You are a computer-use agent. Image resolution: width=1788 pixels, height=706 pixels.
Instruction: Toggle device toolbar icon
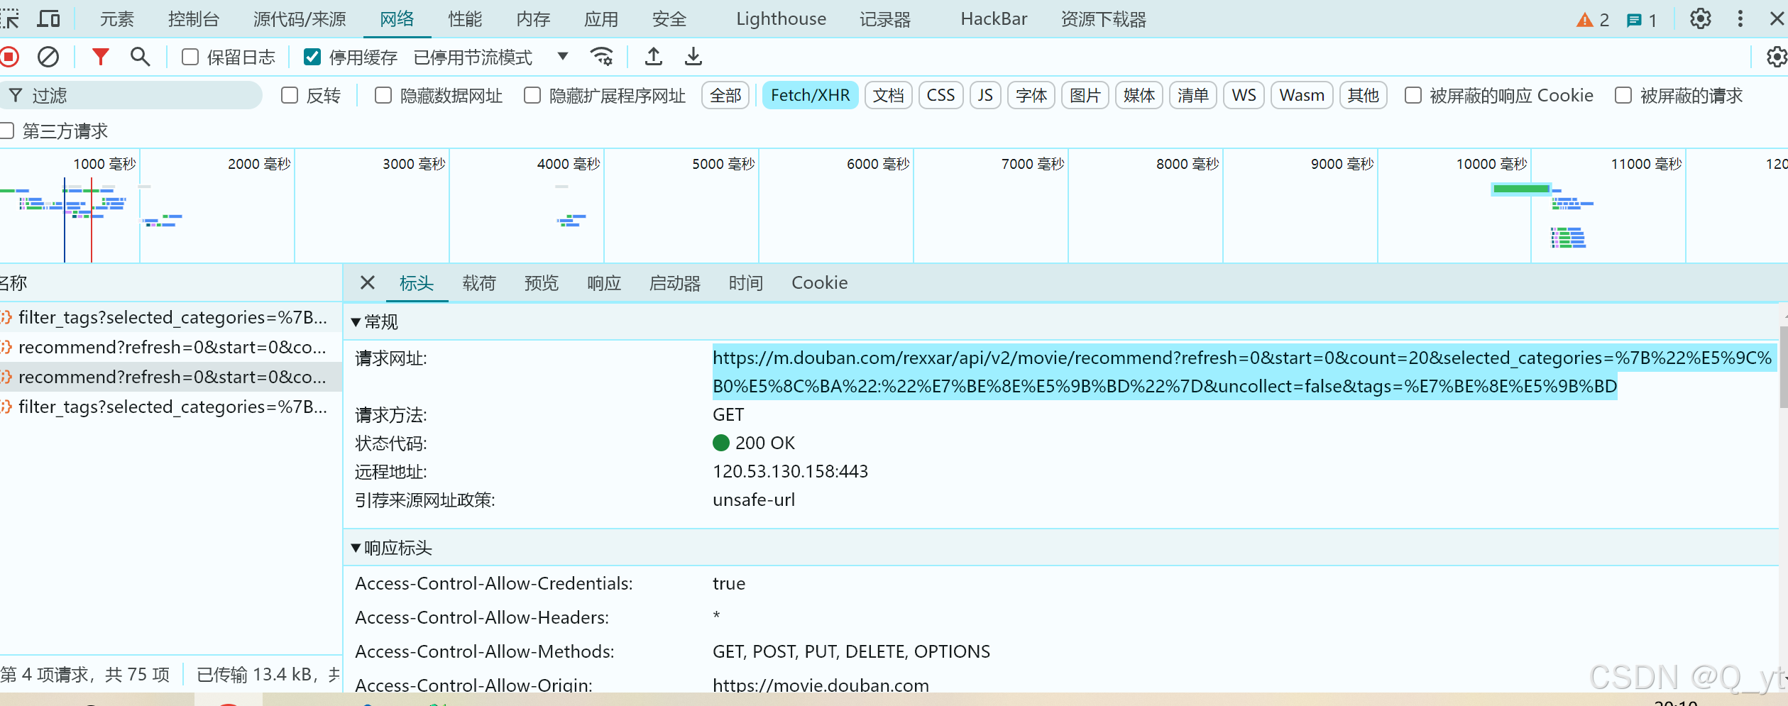coord(48,19)
